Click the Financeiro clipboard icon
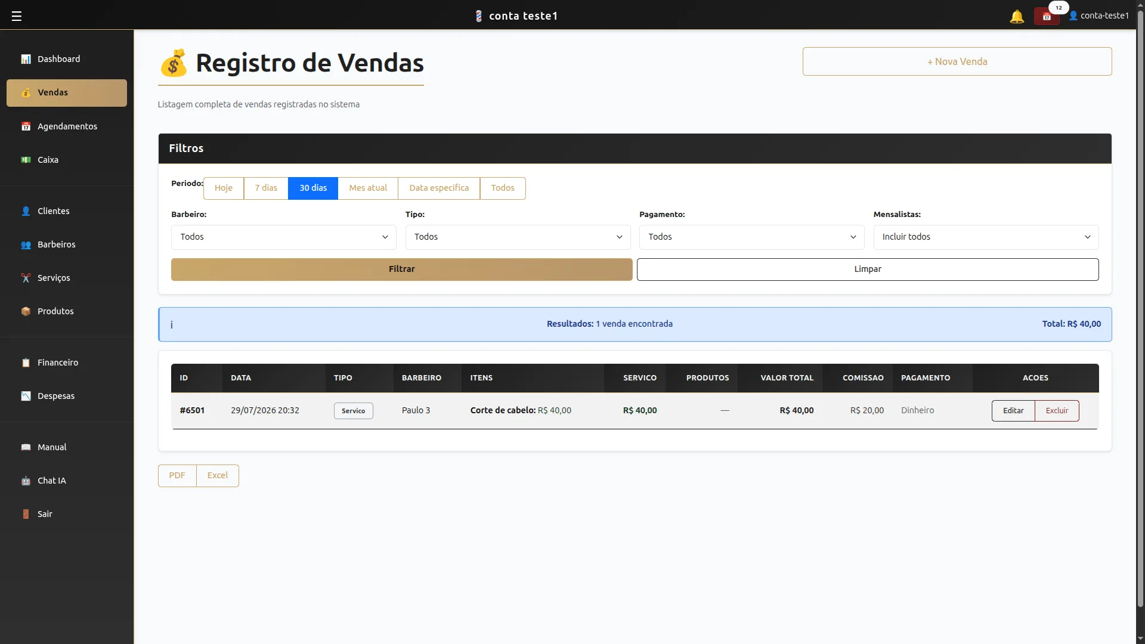 click(x=26, y=363)
